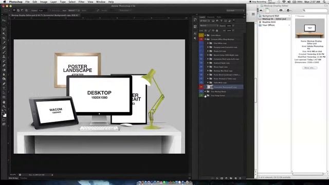Hide the Mouse Apple layer group
329x185 pixels.
pos(201,67)
